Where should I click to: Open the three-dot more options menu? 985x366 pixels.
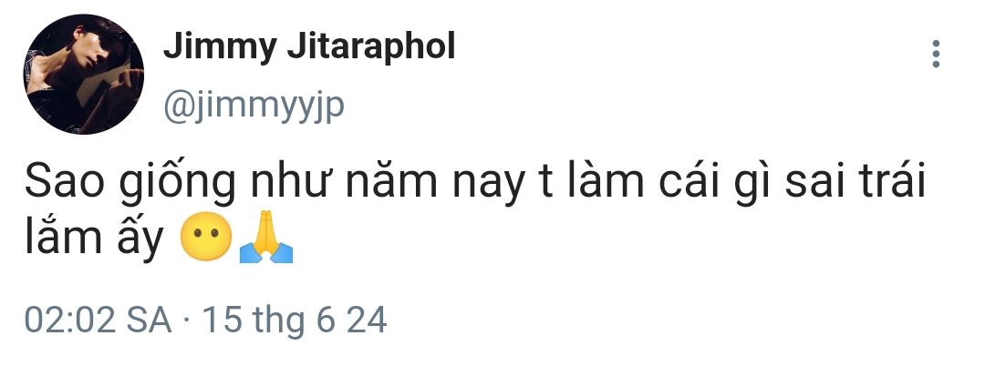click(936, 54)
